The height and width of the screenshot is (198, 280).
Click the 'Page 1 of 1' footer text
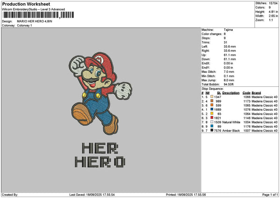(x=270, y=195)
